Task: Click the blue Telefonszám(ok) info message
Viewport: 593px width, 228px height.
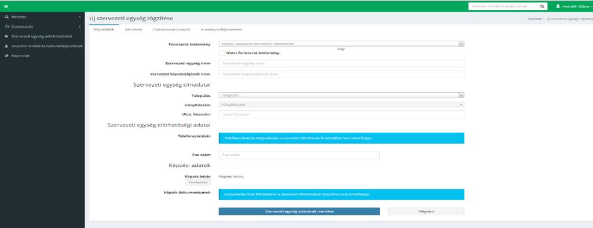Action: 341,138
